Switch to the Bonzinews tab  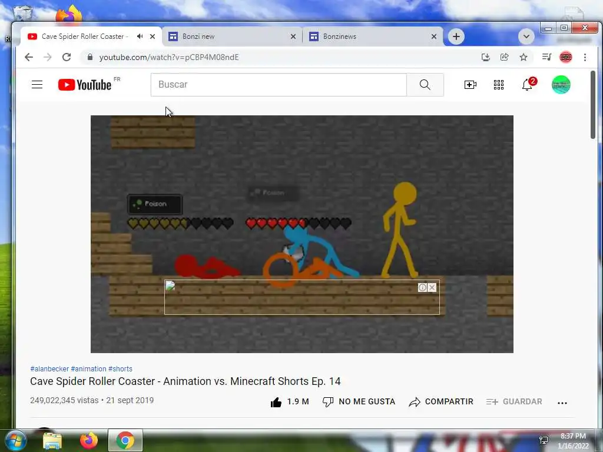tap(373, 36)
